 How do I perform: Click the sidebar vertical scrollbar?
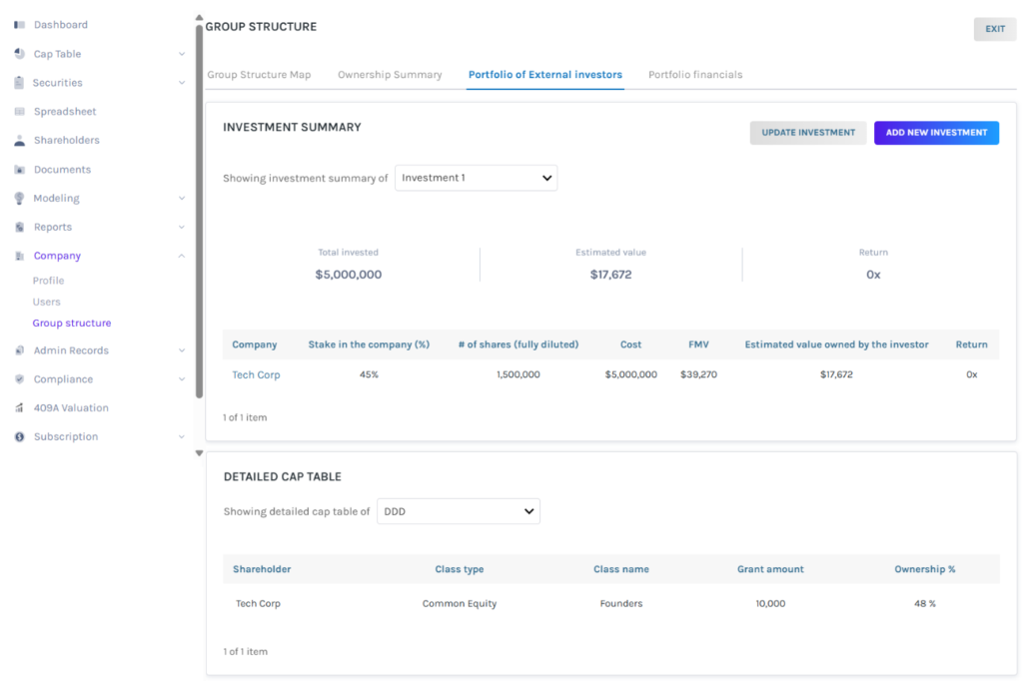pyautogui.click(x=199, y=200)
